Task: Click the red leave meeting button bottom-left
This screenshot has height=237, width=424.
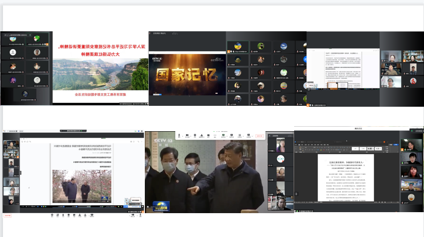Action: point(7,216)
